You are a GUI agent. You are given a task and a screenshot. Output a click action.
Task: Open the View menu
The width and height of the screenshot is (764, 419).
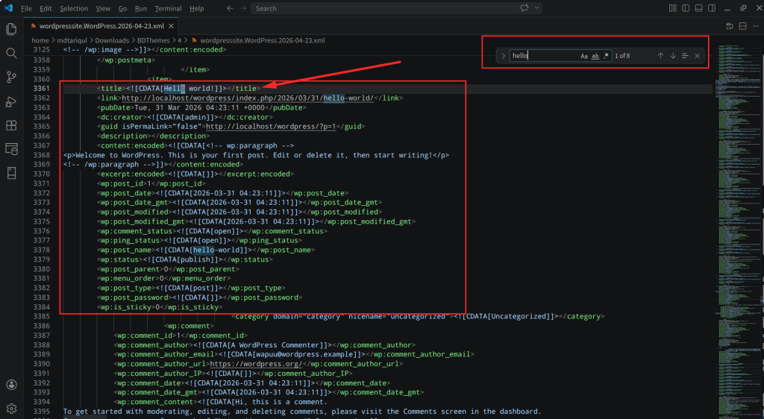coord(103,8)
